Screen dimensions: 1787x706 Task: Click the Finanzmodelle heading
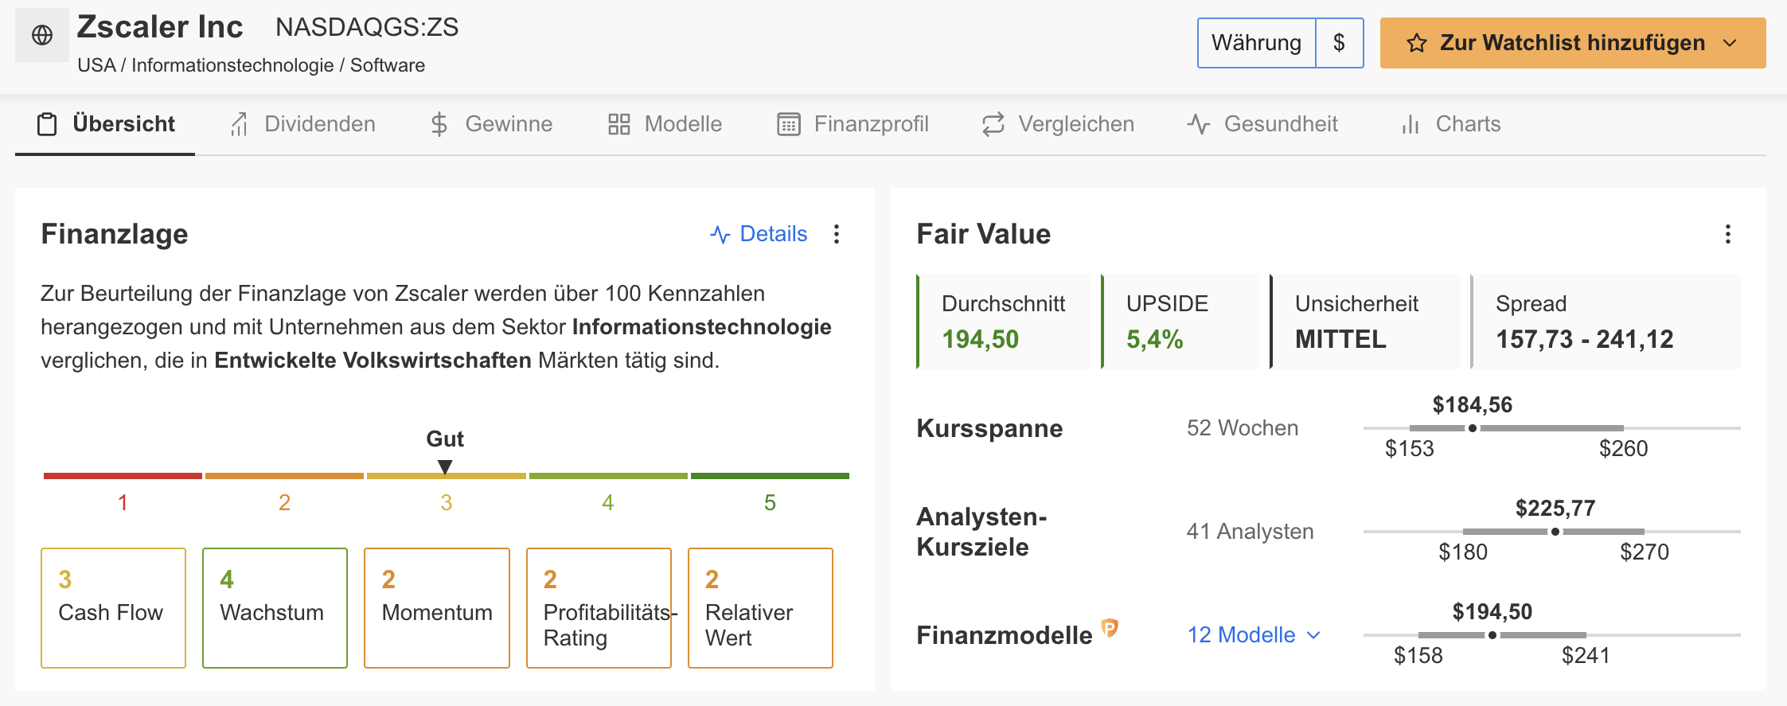(1005, 635)
